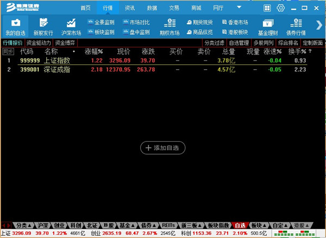Viewport: 326px width, 238px height.
Task: Click 定制版面 button
Action: (x=312, y=43)
